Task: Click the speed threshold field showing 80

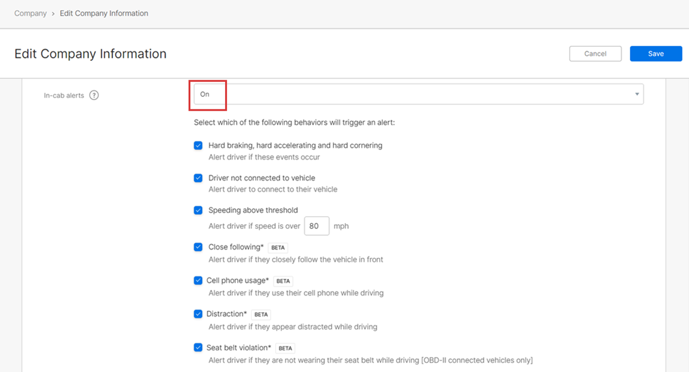Action: tap(317, 226)
